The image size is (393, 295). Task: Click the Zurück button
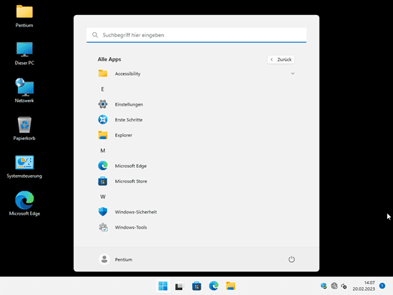(281, 59)
